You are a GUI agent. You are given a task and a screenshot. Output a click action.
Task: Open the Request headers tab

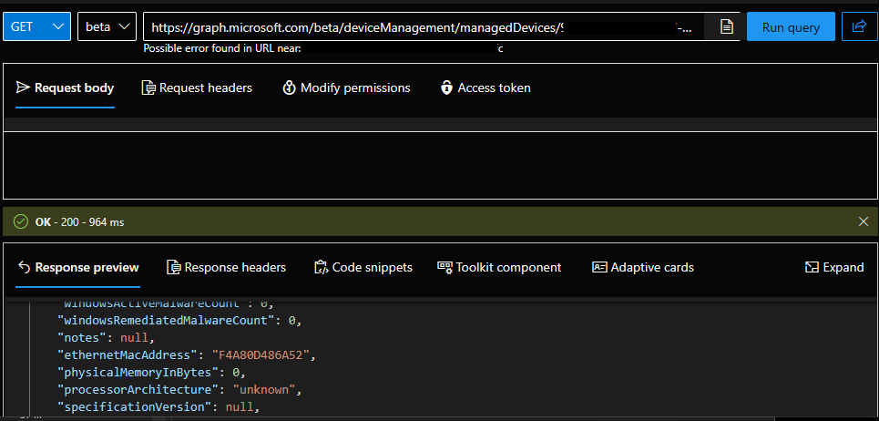click(197, 88)
